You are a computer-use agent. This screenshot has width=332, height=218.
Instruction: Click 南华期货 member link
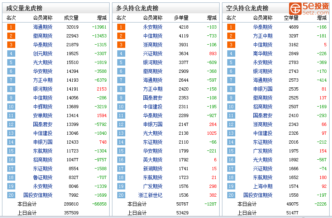coord(263,53)
